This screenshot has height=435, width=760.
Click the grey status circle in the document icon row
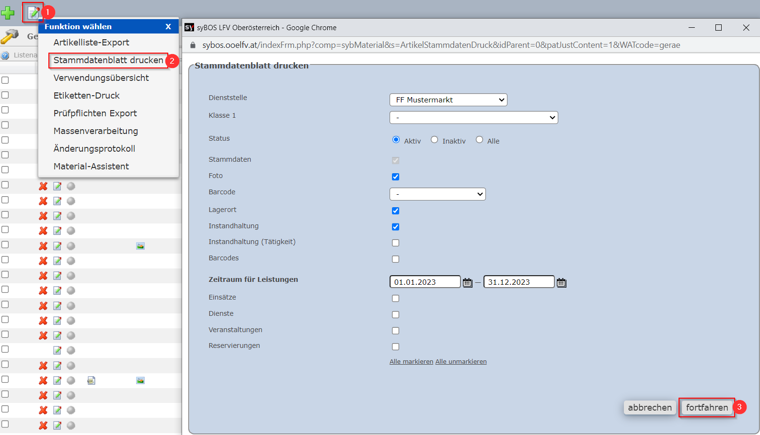pos(71,380)
